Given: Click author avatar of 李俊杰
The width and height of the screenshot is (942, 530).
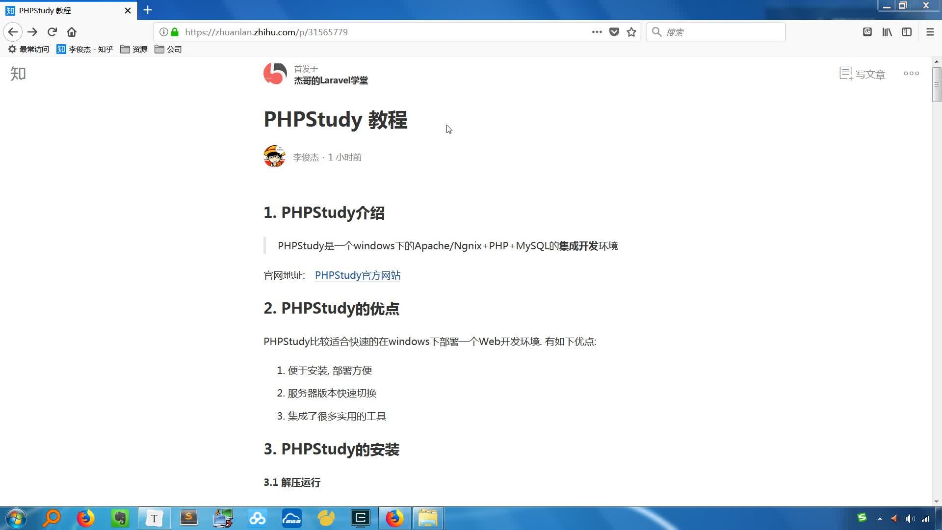Looking at the screenshot, I should point(274,157).
